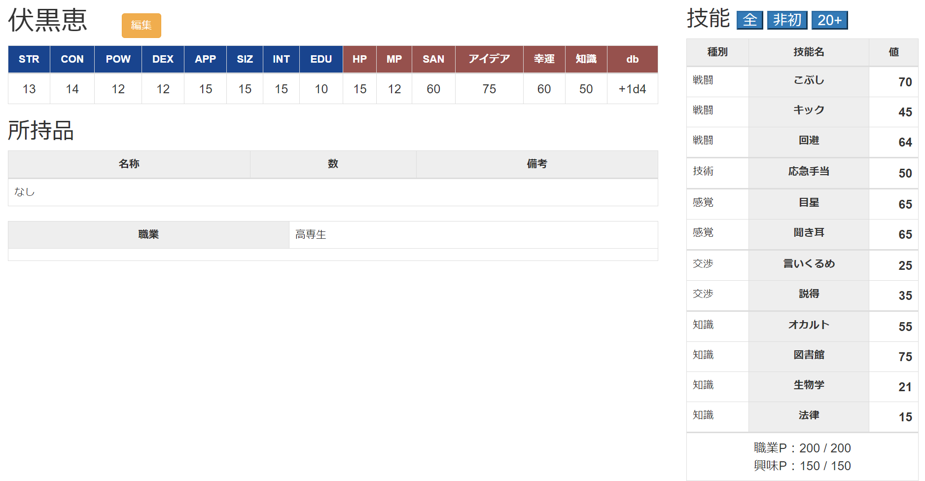Select the APP column header
The image size is (925, 481).
tap(206, 59)
